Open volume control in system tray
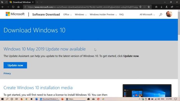This screenshot has height=101, width=180. pos(159,99)
